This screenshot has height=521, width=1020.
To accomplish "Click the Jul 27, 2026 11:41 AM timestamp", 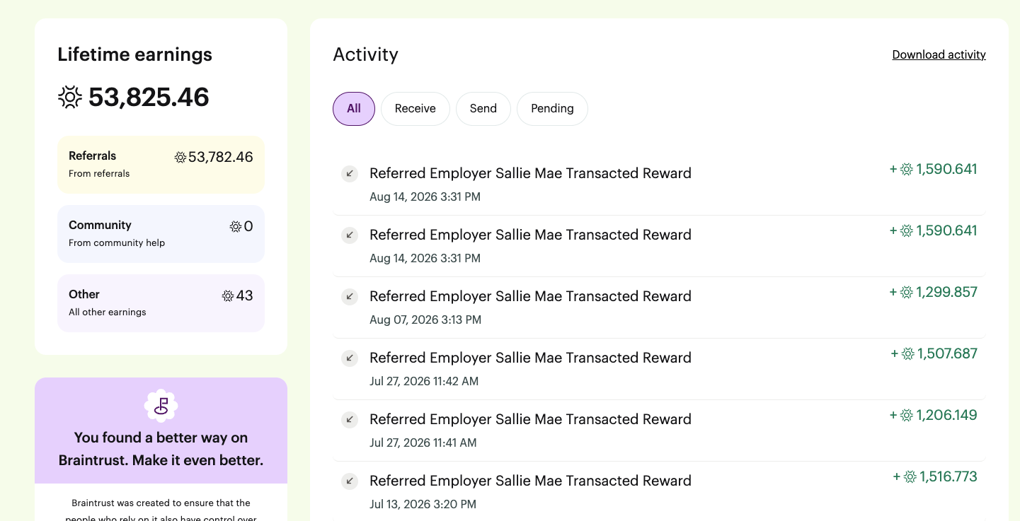I will (x=423, y=443).
